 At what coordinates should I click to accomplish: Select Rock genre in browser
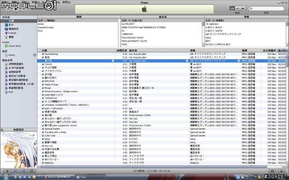click(40, 31)
